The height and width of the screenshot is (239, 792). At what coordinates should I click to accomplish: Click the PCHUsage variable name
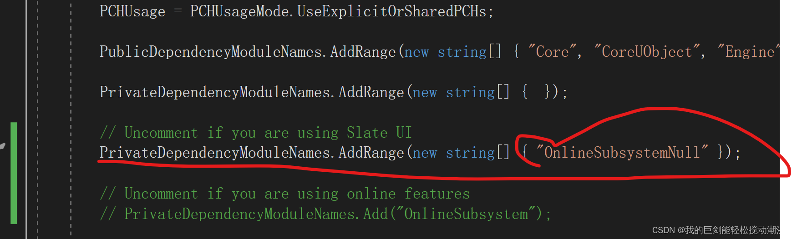(x=132, y=11)
